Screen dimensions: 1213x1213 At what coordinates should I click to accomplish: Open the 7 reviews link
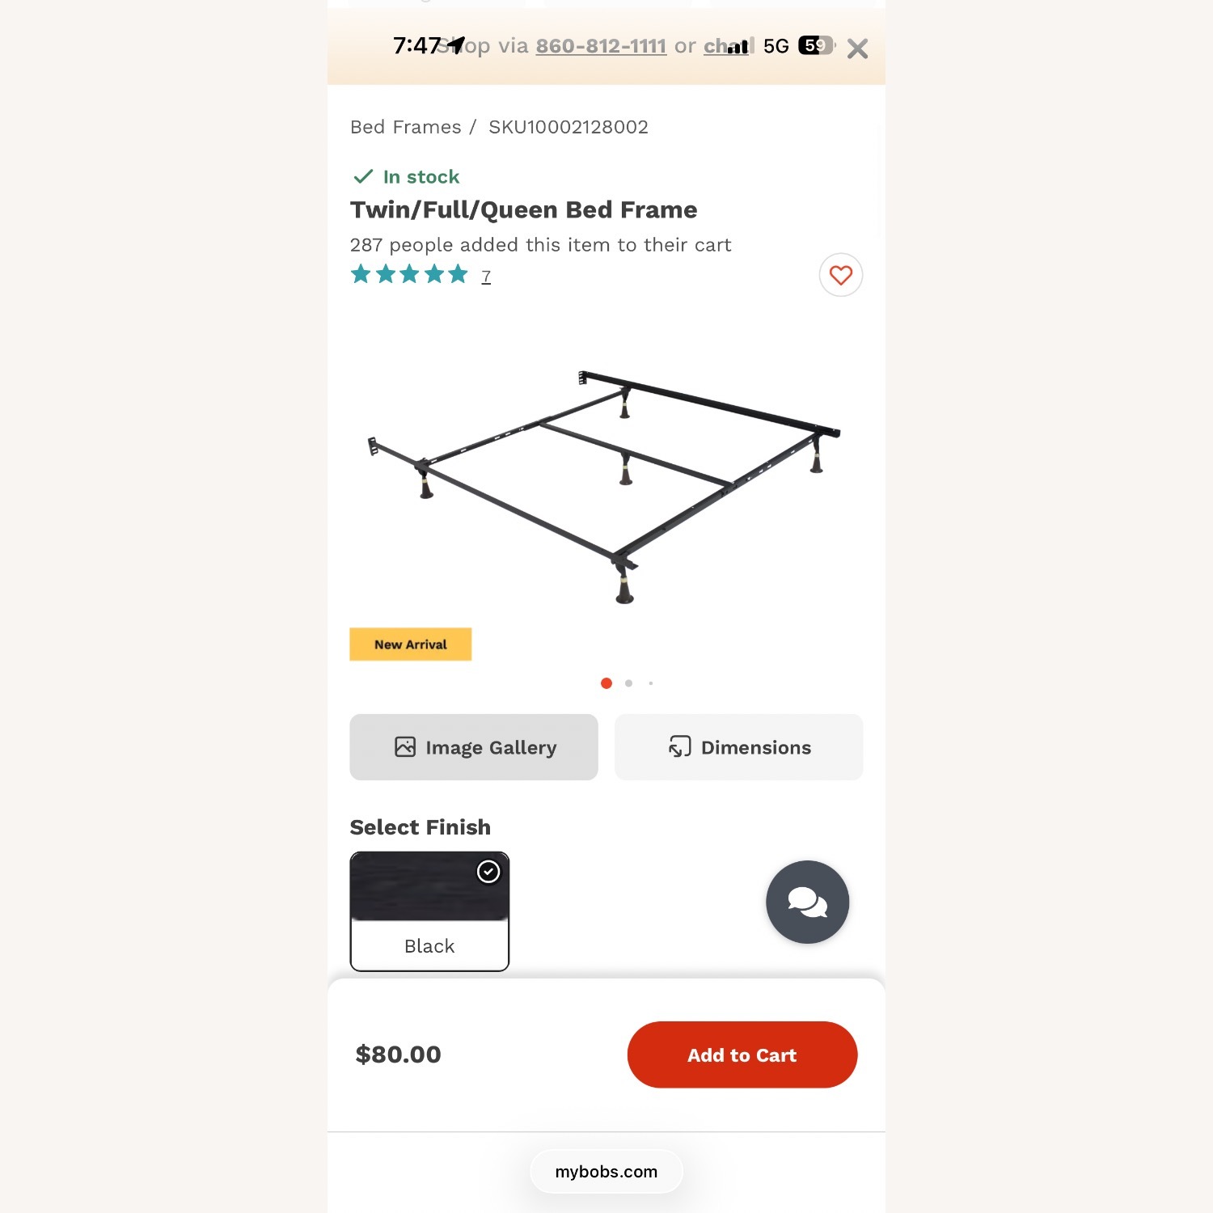[x=486, y=276]
